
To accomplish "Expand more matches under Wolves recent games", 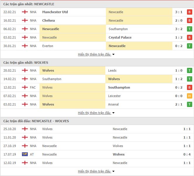I will (x=96, y=113).
